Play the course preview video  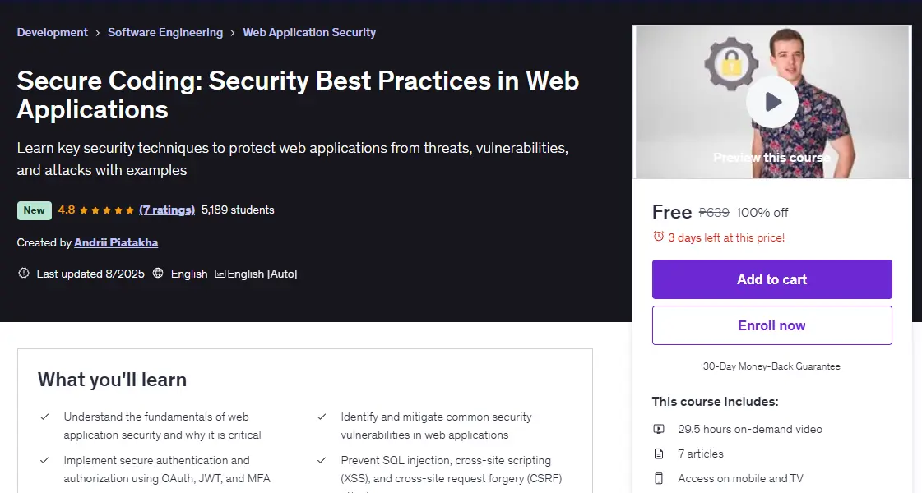[772, 102]
